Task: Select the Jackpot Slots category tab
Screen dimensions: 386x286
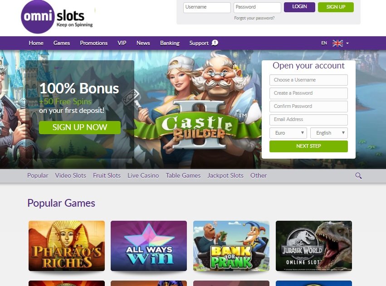Action: [225, 175]
